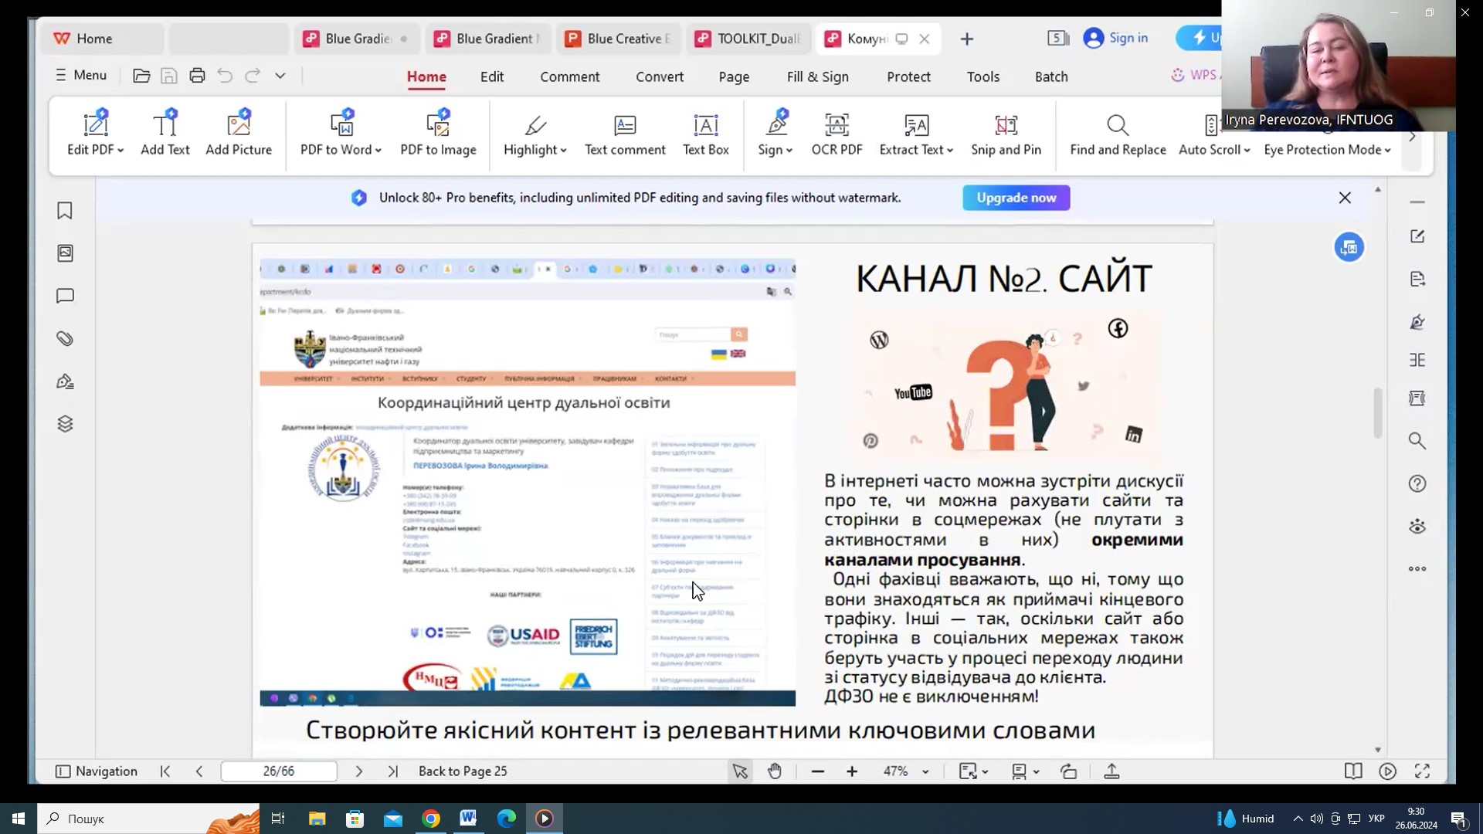Select the Add Text tool
Viewport: 1483px width, 834px height.
coord(165,133)
